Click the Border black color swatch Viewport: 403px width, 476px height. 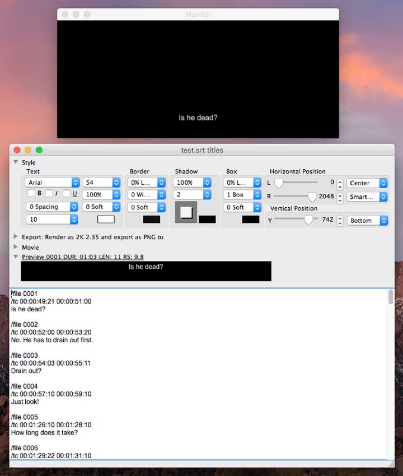tap(152, 220)
